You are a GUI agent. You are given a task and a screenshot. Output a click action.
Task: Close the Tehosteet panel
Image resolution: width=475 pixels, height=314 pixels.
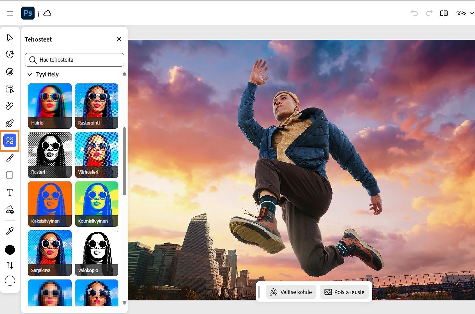[x=119, y=39]
